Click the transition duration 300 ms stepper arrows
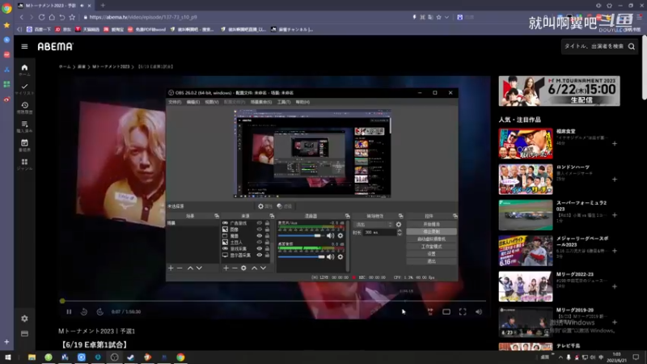This screenshot has width=647, height=364. point(399,232)
